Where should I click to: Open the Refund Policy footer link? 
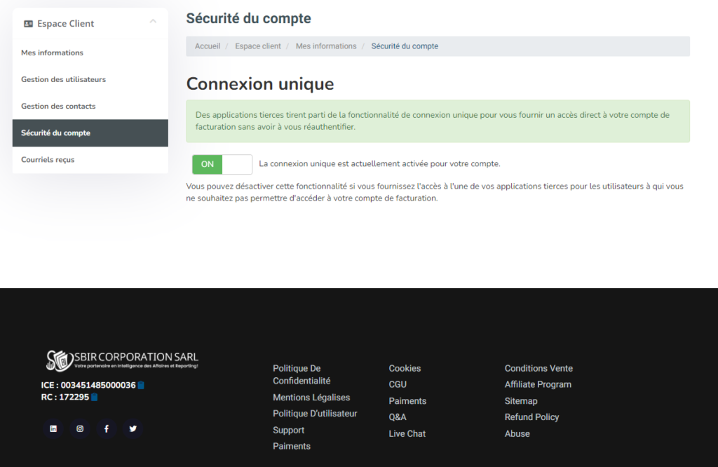click(x=531, y=417)
